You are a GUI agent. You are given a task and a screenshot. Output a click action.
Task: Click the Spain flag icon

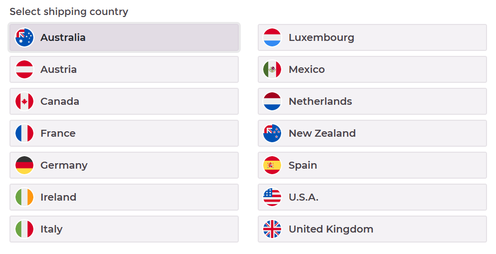coord(272,165)
